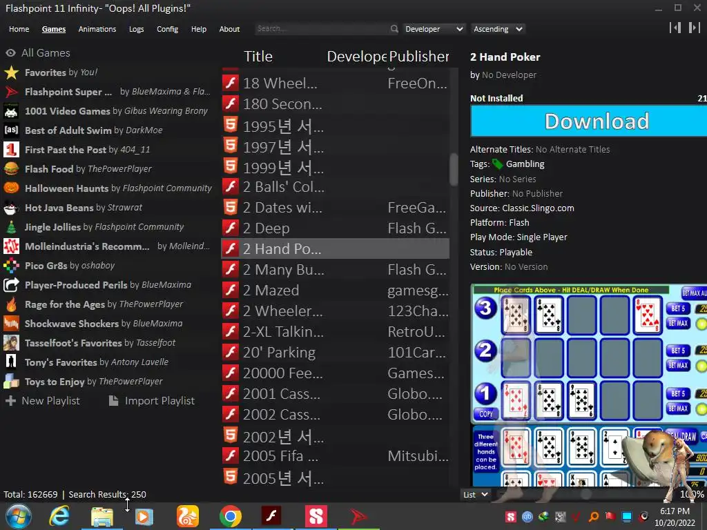Image resolution: width=707 pixels, height=530 pixels.
Task: Open First Past the Post playlist icon
Action: tap(11, 150)
